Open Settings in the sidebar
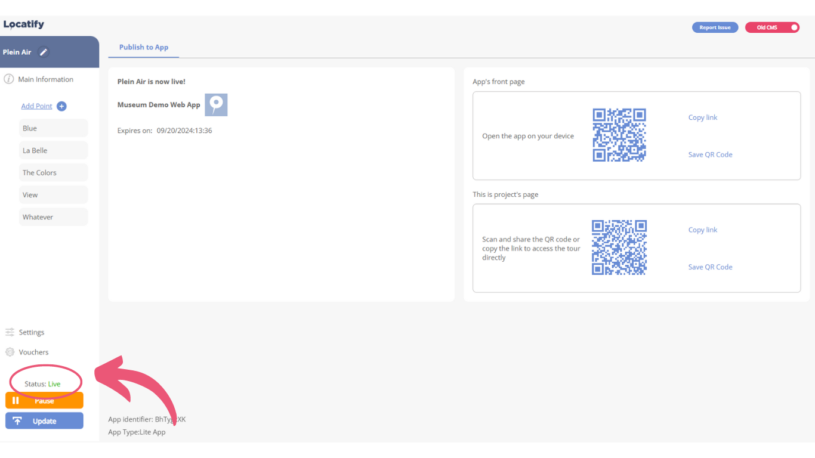 (x=32, y=332)
